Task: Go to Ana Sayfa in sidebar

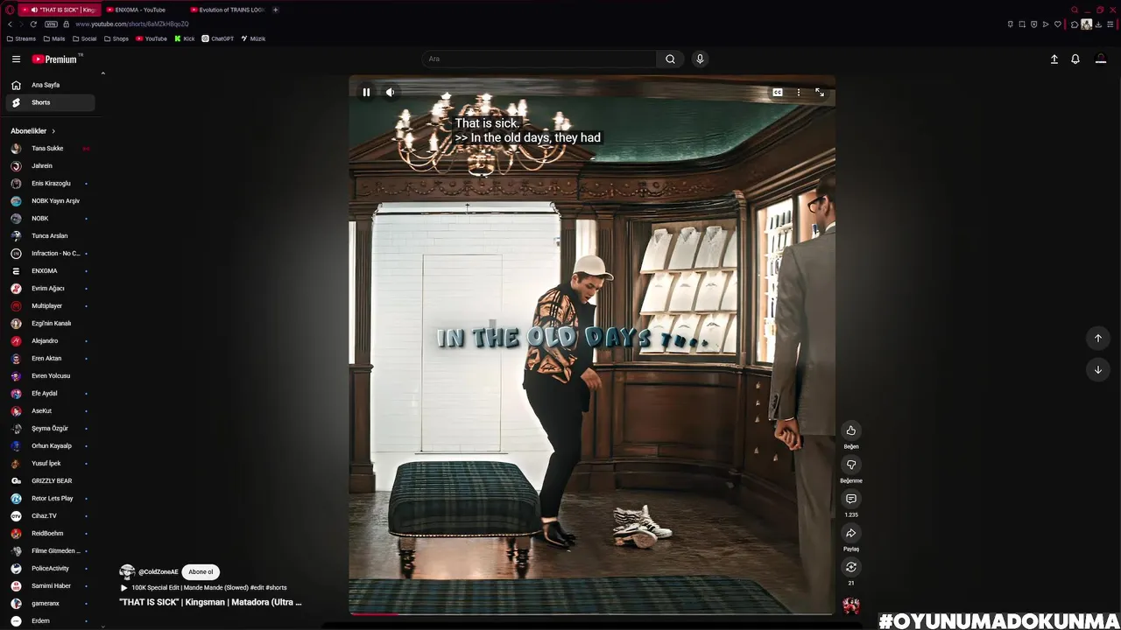Action: click(50, 85)
